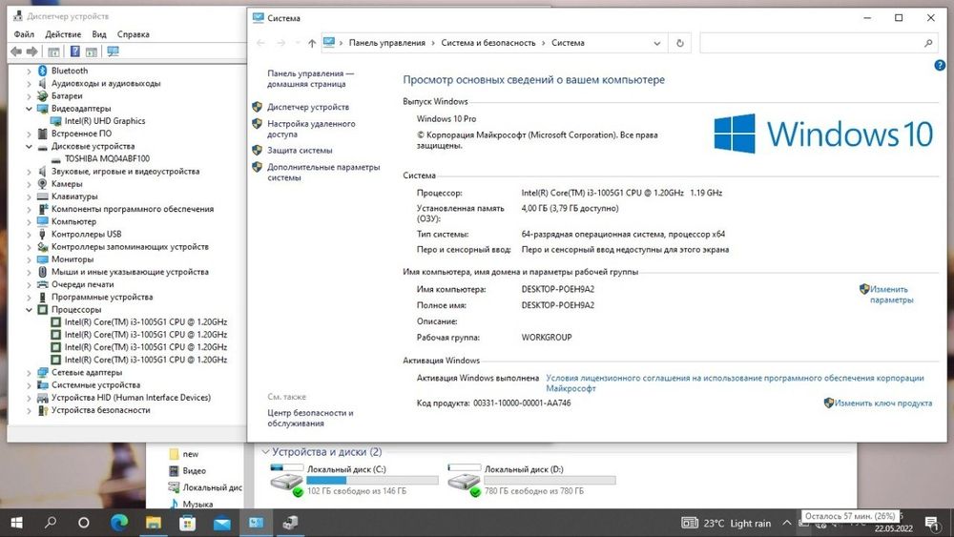Click Локальный диск (C:) usage bar
954x537 pixels.
(x=372, y=481)
